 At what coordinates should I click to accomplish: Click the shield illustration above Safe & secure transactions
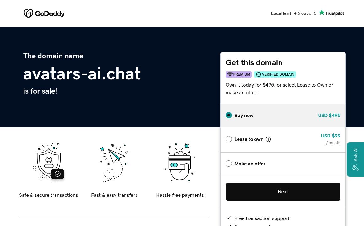pyautogui.click(x=48, y=162)
